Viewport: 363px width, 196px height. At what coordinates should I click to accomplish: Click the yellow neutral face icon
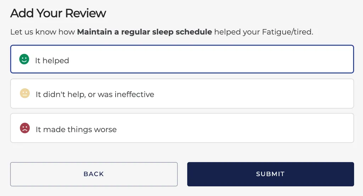click(24, 93)
